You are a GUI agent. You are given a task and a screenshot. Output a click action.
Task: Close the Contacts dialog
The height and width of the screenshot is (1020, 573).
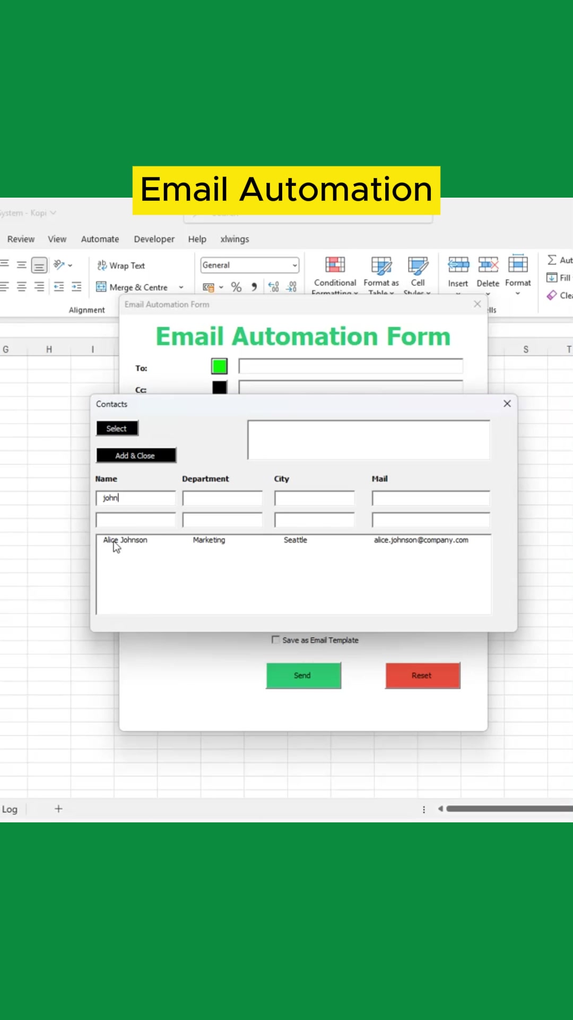click(x=507, y=404)
